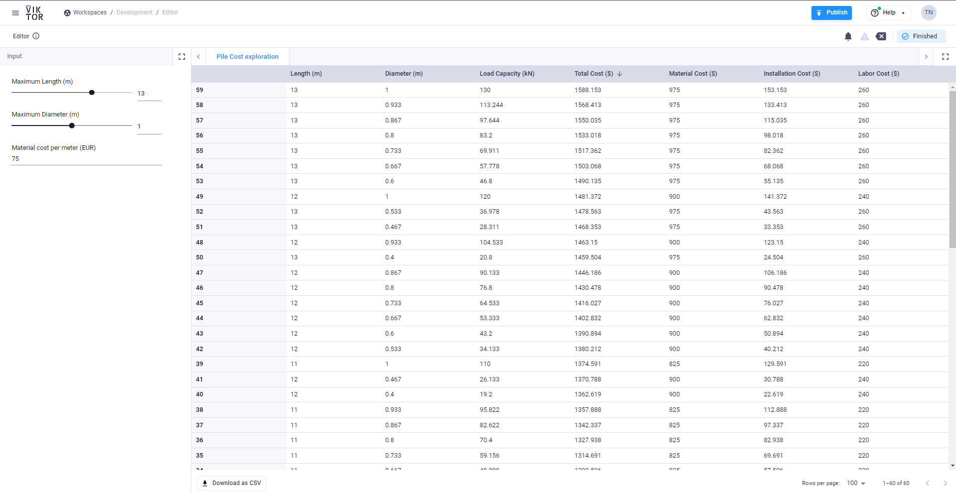Click installation cost cell 115.035
956x494 pixels.
(x=775, y=121)
